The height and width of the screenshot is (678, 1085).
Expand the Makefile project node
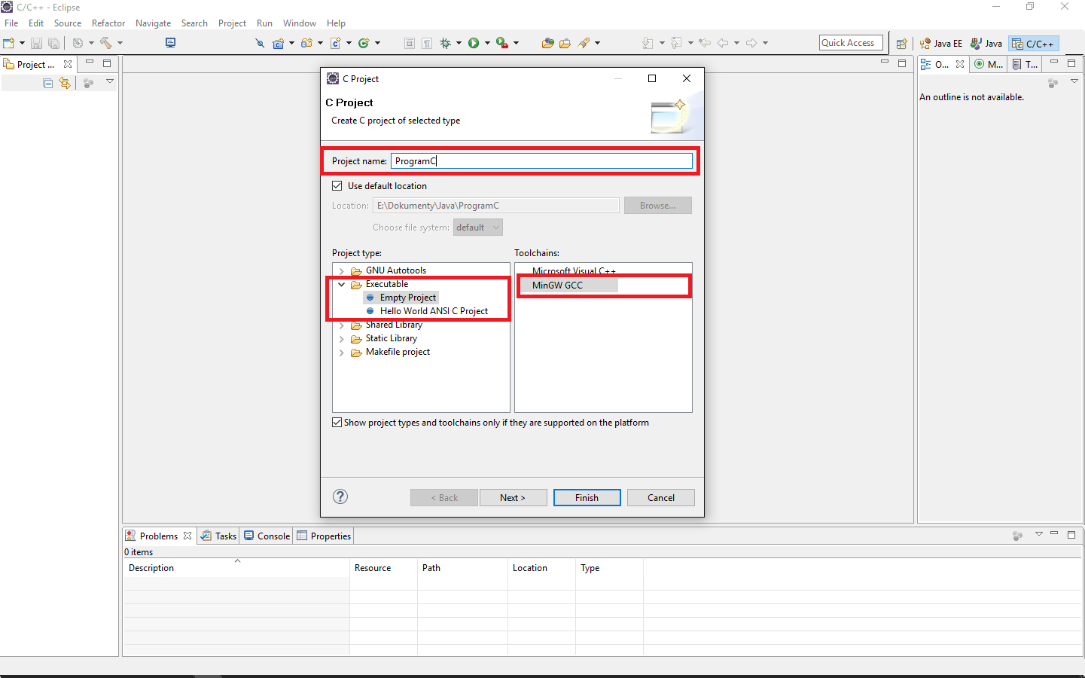(342, 353)
